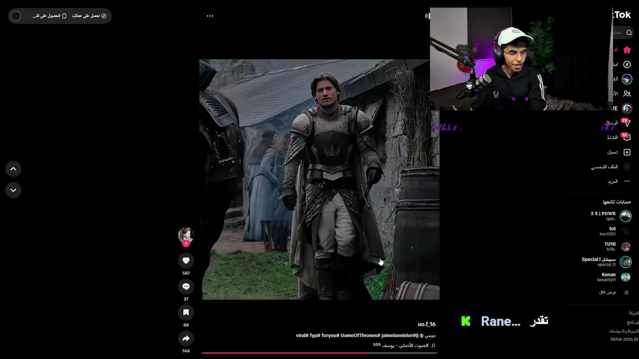Open the profile avatar in top pill
Image resolution: width=639 pixels, height=359 pixels.
(16, 16)
